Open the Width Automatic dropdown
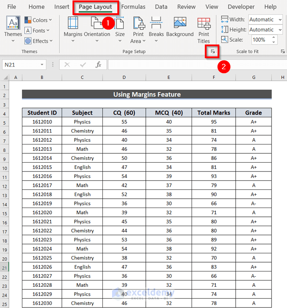The width and height of the screenshot is (287, 308). 280,20
